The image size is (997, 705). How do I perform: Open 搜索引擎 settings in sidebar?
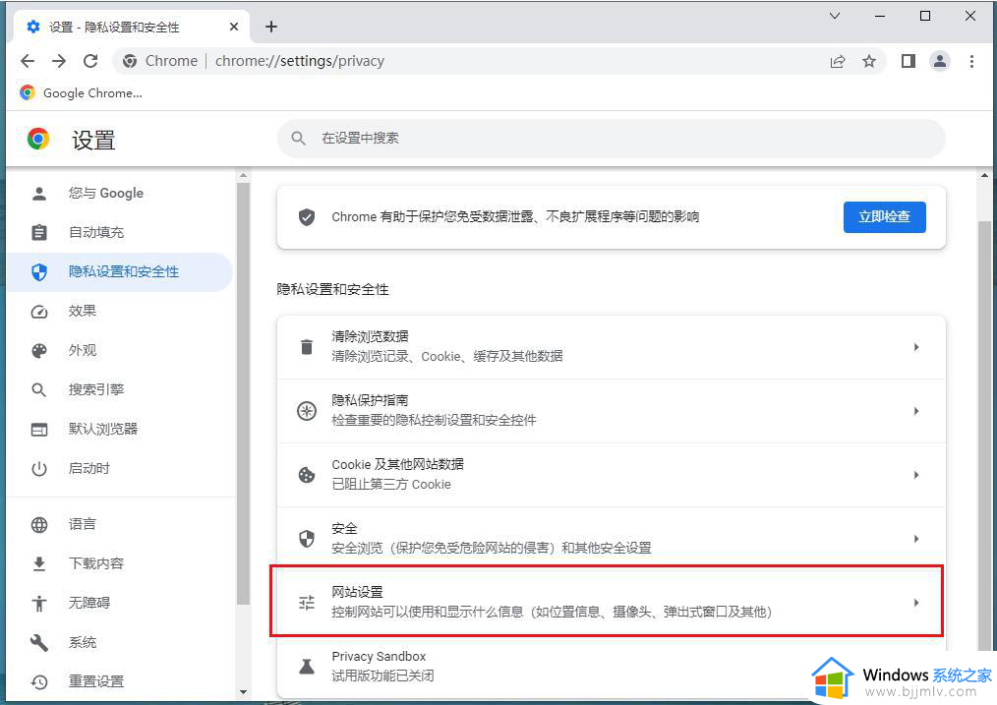click(x=120, y=389)
